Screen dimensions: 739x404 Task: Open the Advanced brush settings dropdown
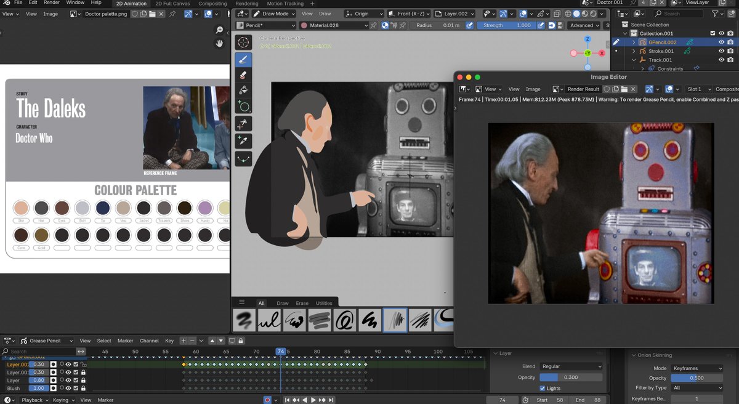coord(584,25)
